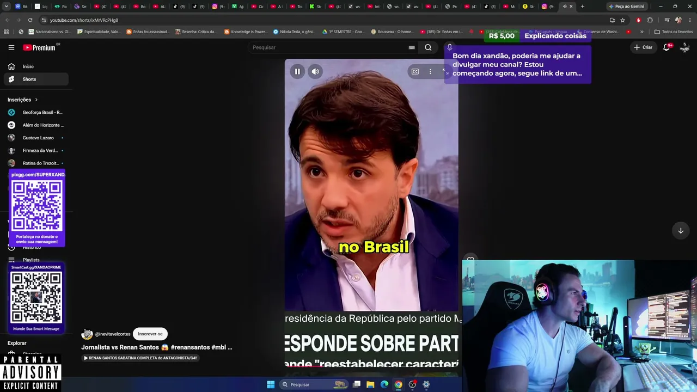Subscribe with the Inscrever-se button
697x392 pixels.
tap(150, 334)
